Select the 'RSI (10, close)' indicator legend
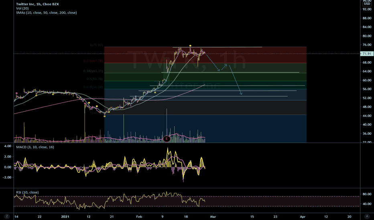 tap(27, 192)
